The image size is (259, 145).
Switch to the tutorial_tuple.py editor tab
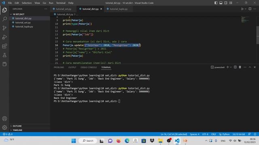(119, 9)
